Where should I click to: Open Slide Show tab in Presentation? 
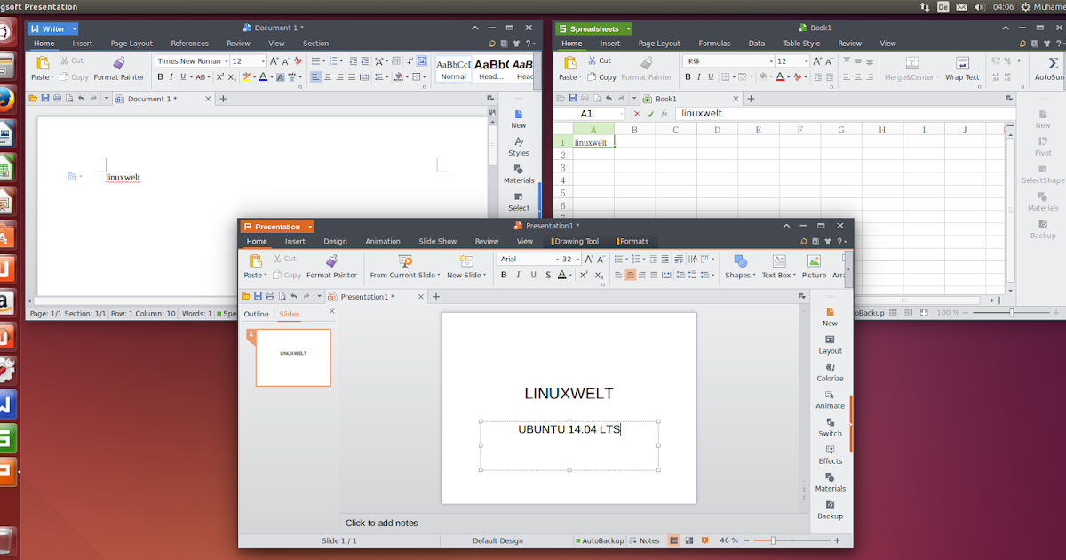(438, 241)
